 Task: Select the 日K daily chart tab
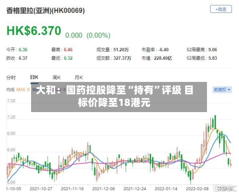tap(34, 77)
